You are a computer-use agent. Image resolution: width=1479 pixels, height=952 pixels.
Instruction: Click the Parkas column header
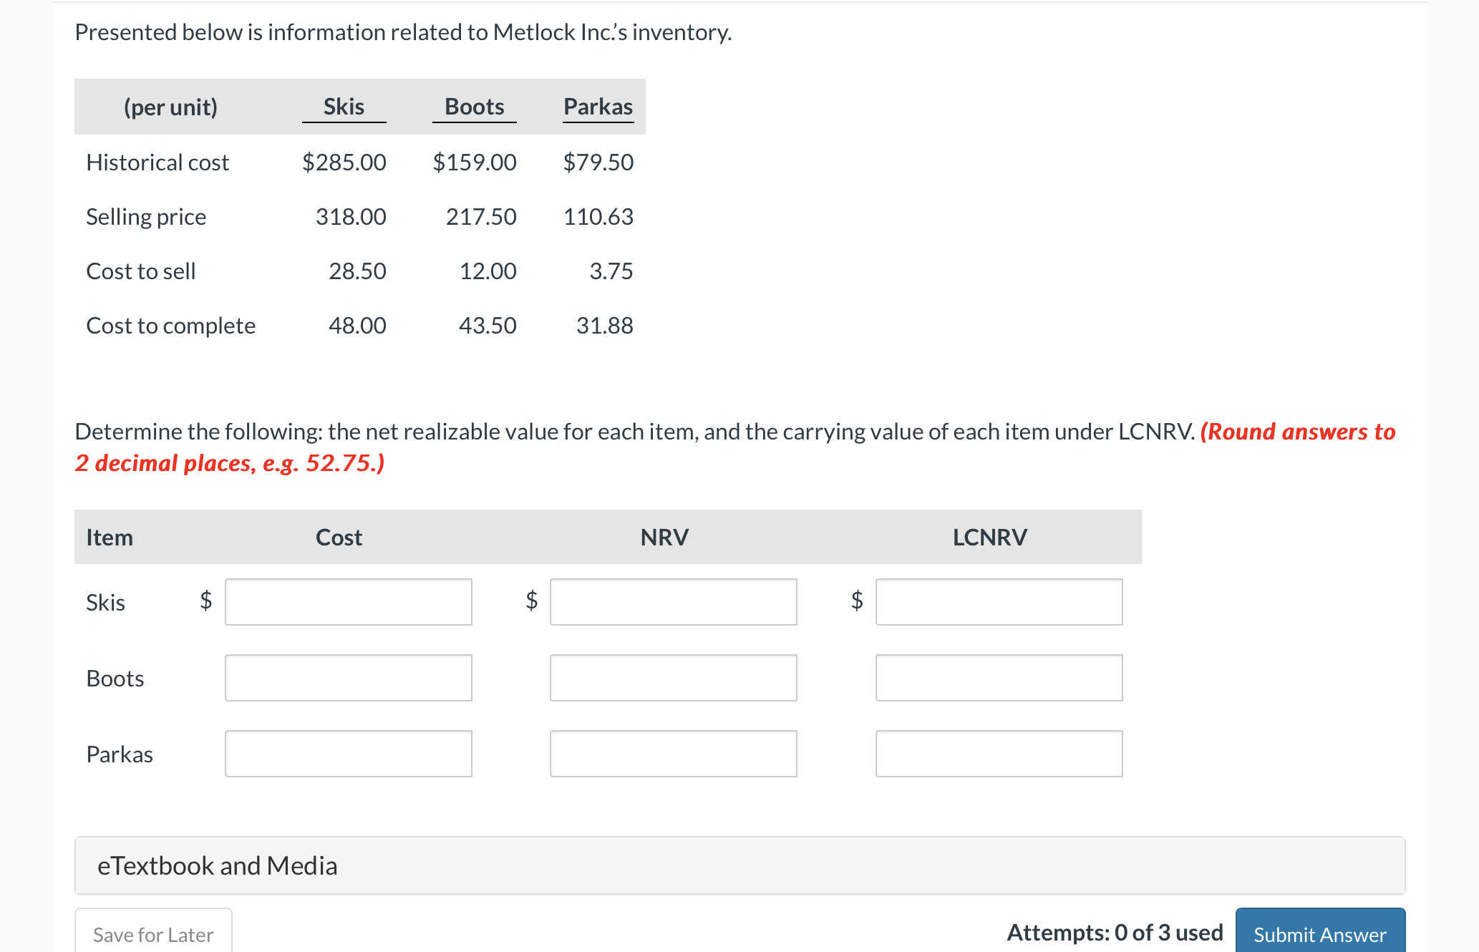pos(598,106)
